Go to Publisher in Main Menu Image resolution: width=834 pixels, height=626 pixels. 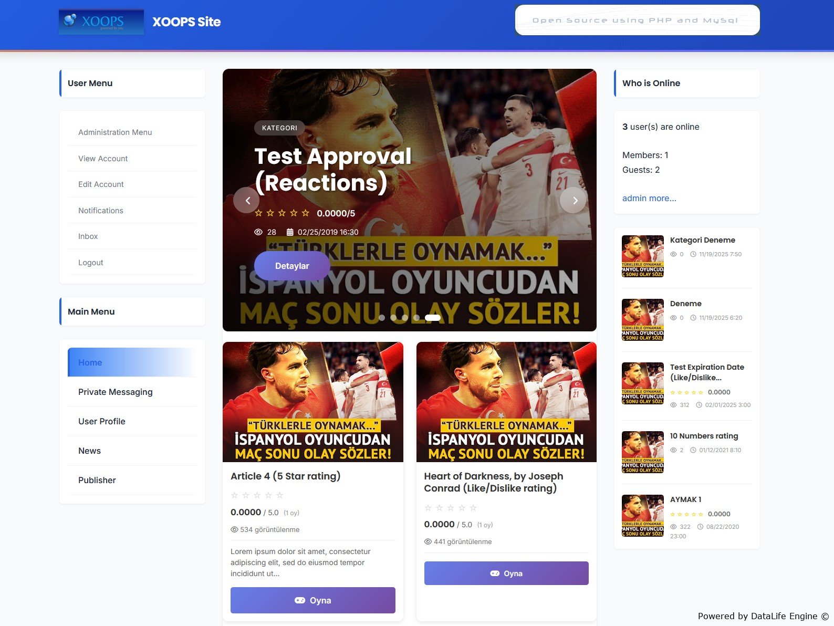pos(97,480)
